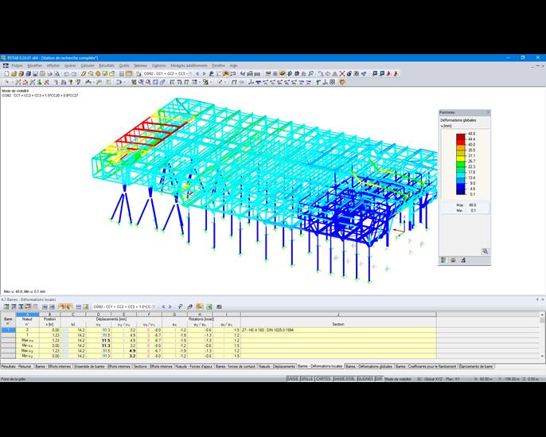Click the Print icon in the main toolbar
Viewport: 546px width, 437px height.
pyautogui.click(x=50, y=73)
